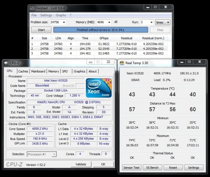Click the Socket 1366 LGA package field
This screenshot has height=177, width=210.
tap(56, 90)
